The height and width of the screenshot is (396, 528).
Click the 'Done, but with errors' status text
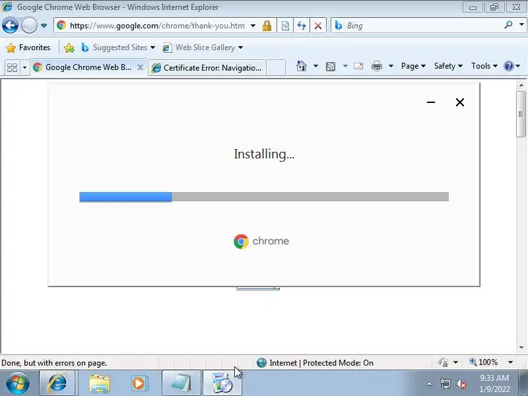pos(54,363)
